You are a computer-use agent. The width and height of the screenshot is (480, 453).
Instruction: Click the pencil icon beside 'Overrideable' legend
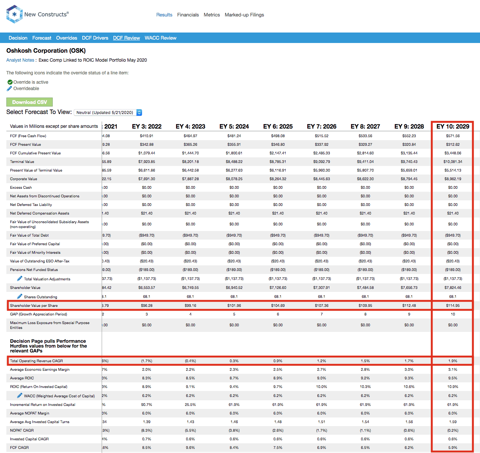[10, 89]
